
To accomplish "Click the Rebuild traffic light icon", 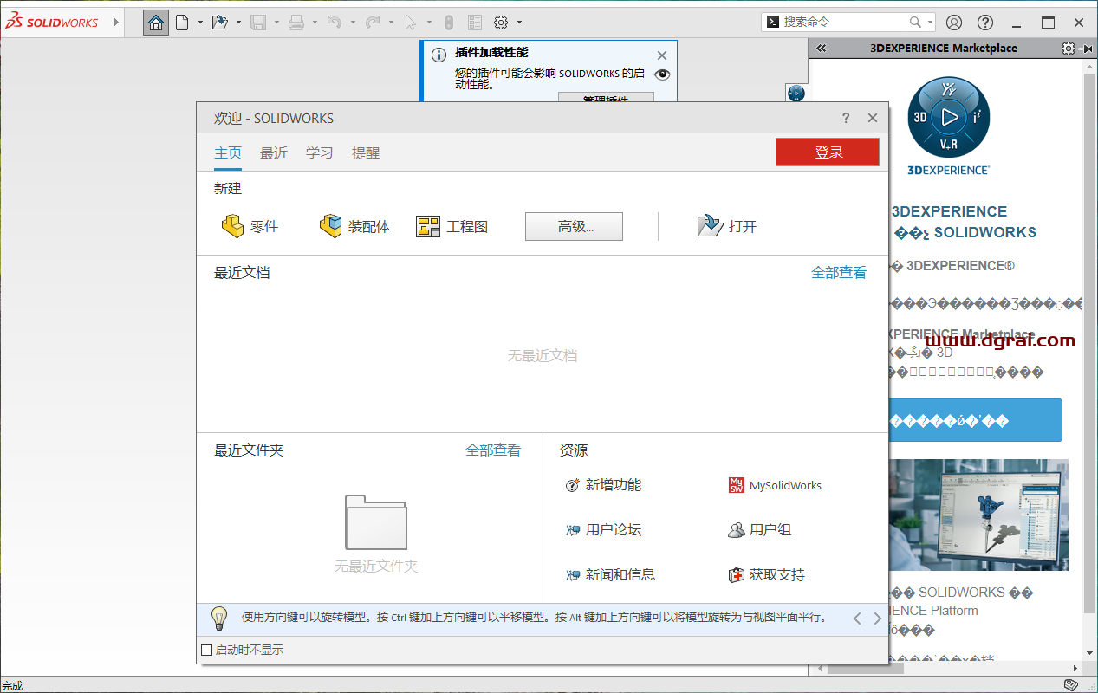I will (449, 23).
